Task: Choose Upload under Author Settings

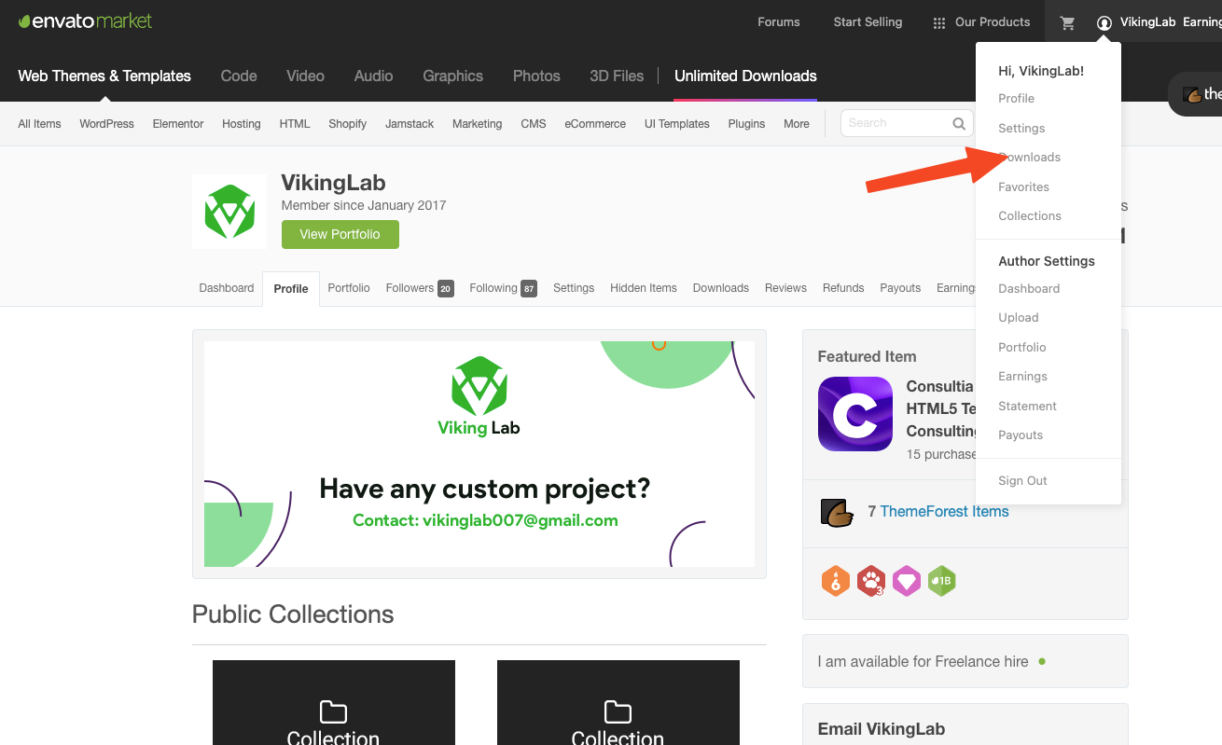Action: 1019,318
